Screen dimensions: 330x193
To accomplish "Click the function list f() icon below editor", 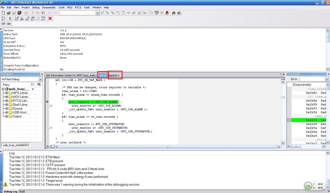I will tap(49, 147).
